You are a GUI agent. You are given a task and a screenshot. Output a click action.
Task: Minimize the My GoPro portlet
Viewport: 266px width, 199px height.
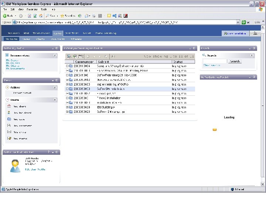pyautogui.click(x=53, y=48)
